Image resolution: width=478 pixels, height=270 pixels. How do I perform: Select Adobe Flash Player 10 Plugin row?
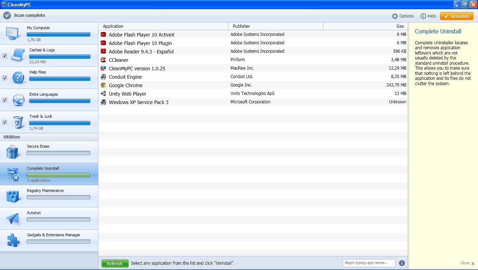coord(253,43)
